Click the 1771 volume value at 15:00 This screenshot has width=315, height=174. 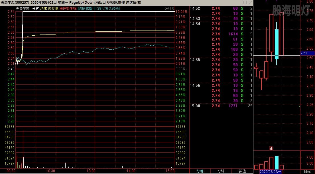tap(233, 106)
